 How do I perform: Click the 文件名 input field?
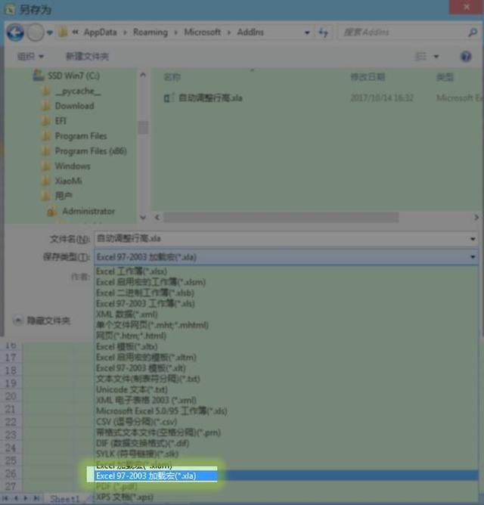coord(281,239)
